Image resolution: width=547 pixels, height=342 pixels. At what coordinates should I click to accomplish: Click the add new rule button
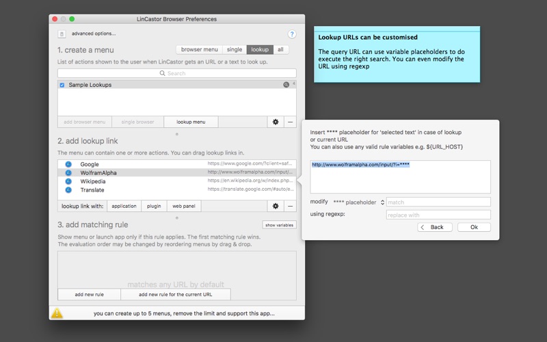90,294
